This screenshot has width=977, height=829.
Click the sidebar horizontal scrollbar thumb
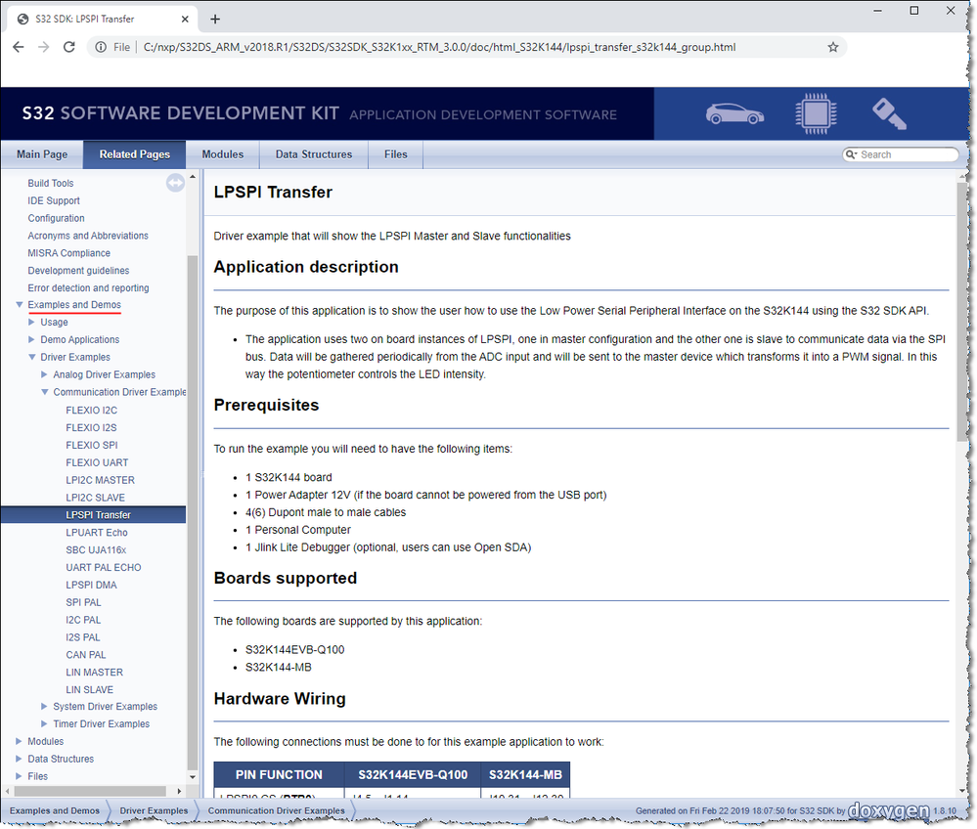90,791
